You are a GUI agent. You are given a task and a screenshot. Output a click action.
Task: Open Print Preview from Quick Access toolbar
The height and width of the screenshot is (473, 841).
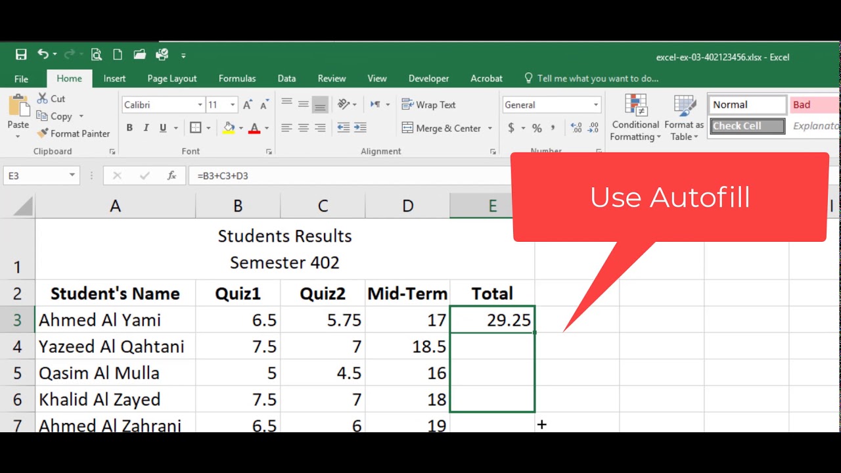pos(97,55)
